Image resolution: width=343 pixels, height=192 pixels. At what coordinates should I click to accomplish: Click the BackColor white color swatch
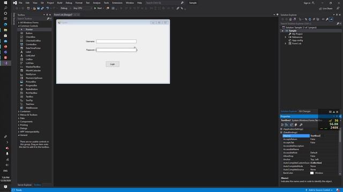(312, 173)
